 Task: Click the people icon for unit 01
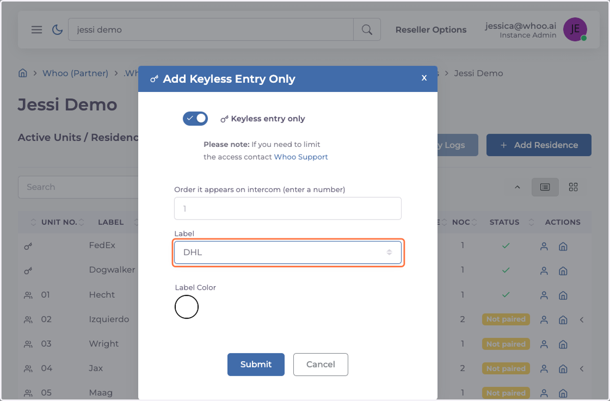(28, 295)
